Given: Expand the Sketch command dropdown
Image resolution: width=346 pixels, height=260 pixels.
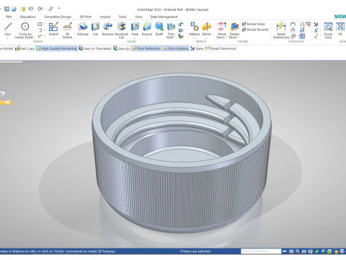Looking at the screenshot, I should [x=53, y=38].
